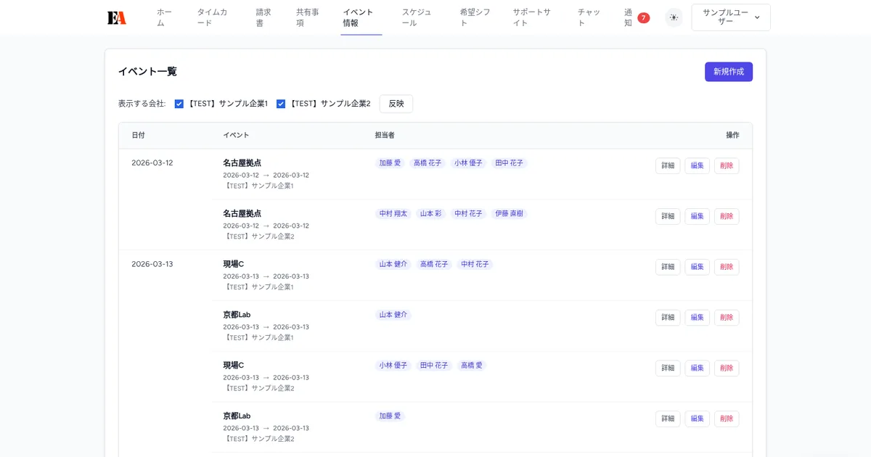
Task: Open the チャット tab
Action: point(588,17)
